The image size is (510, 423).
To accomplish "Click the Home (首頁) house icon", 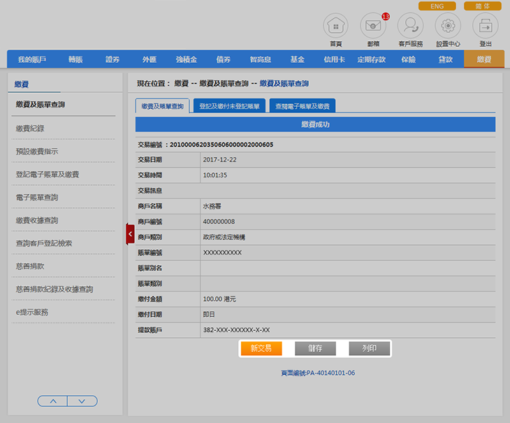I will point(335,27).
